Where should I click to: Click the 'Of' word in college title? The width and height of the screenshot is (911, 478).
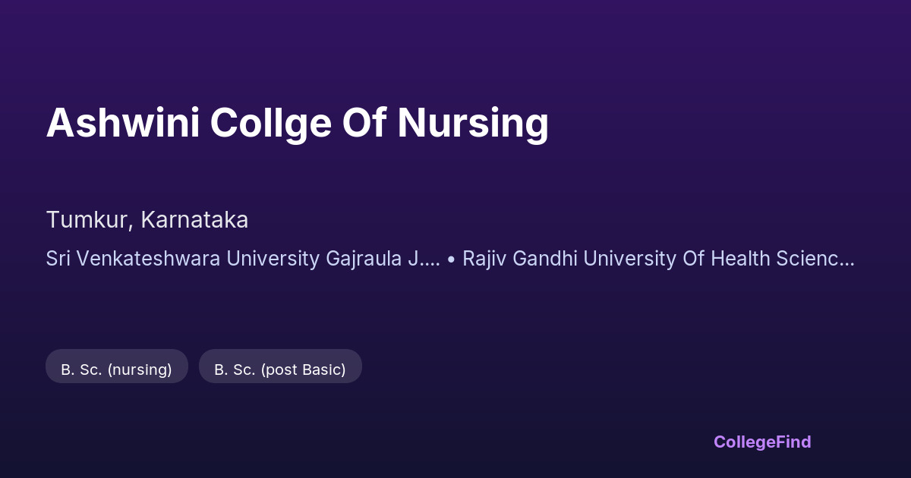pos(365,123)
